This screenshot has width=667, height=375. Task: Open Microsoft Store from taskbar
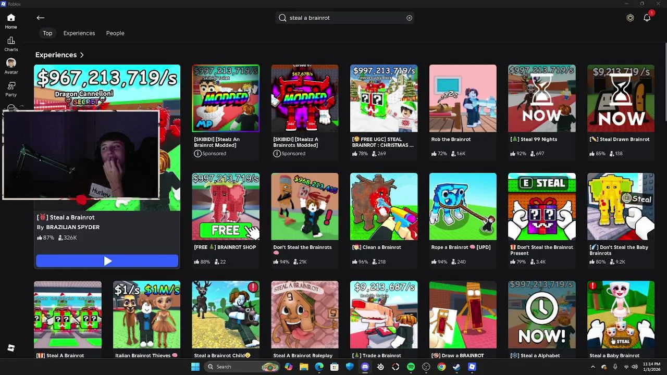pyautogui.click(x=335, y=367)
